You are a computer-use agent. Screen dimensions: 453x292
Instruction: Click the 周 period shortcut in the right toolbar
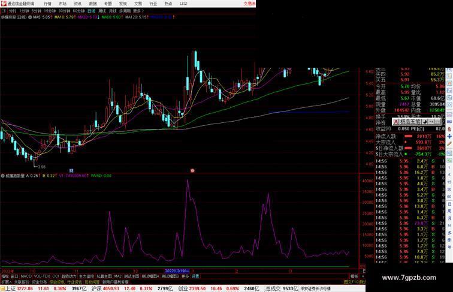[449, 211]
